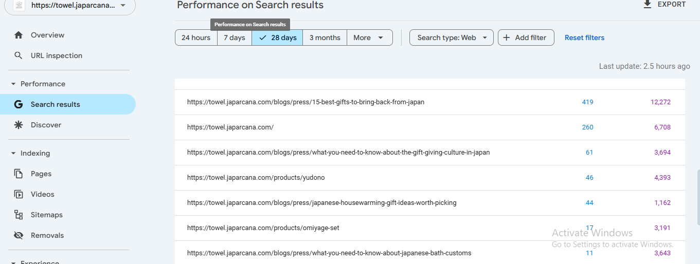Select the 3 months date range
This screenshot has width=700, height=264.
(x=325, y=37)
